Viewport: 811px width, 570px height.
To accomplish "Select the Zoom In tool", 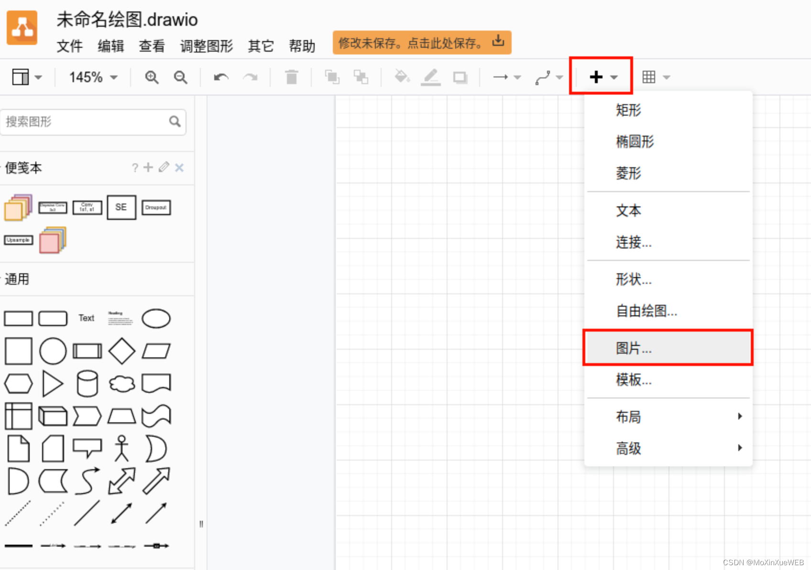I will 152,77.
